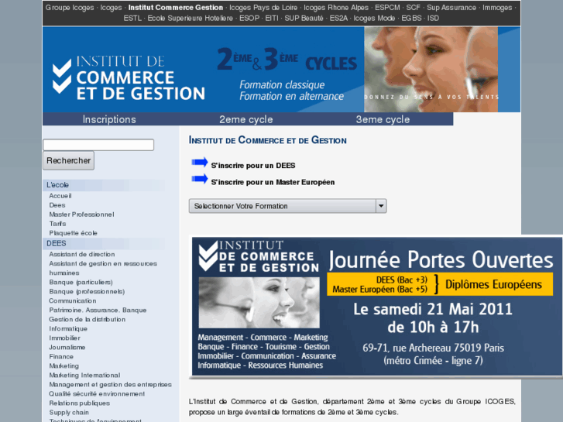563x422 pixels.
Task: Open Gestion de la distribution formation
Action: (88, 320)
